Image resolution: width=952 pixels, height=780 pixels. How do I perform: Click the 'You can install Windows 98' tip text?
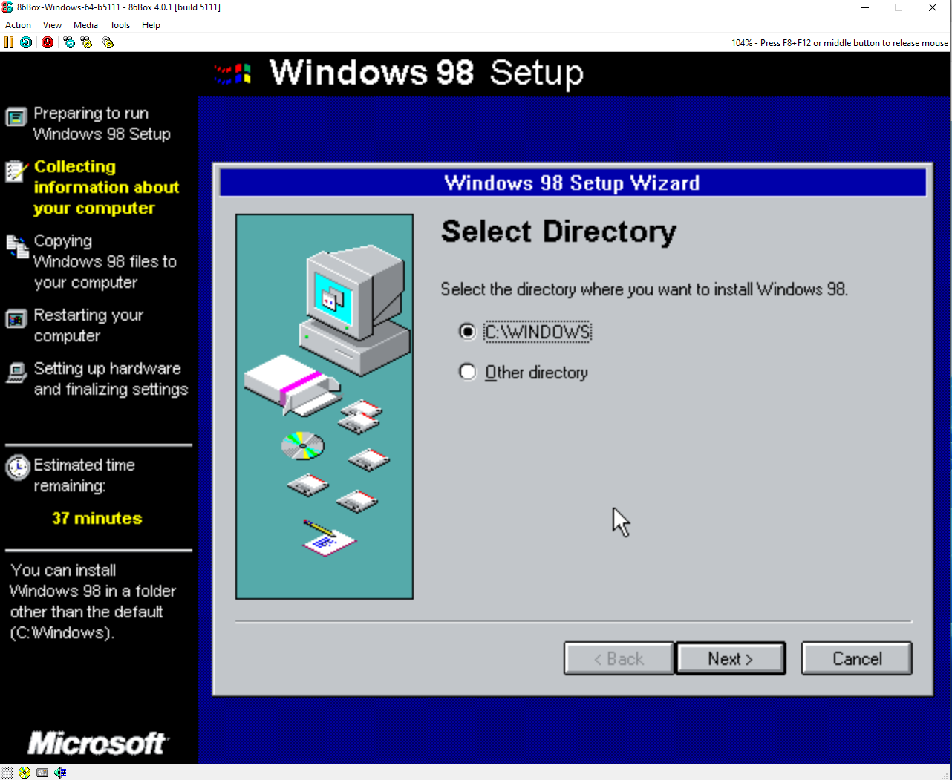pyautogui.click(x=93, y=601)
